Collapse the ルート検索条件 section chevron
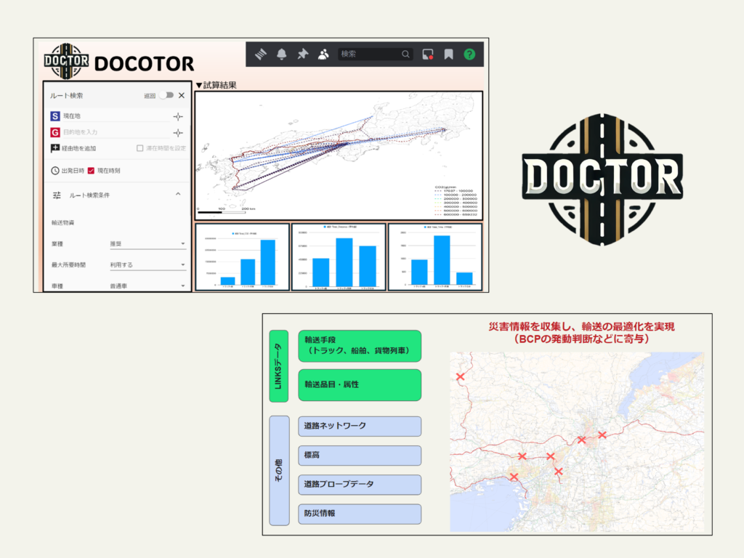 (x=178, y=194)
